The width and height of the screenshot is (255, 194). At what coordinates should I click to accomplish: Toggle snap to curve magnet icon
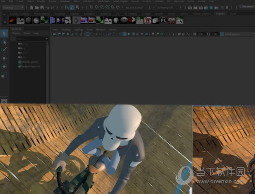point(97,7)
